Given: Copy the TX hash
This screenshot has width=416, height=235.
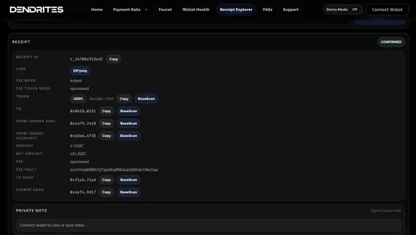Looking at the screenshot, I should tap(106, 180).
